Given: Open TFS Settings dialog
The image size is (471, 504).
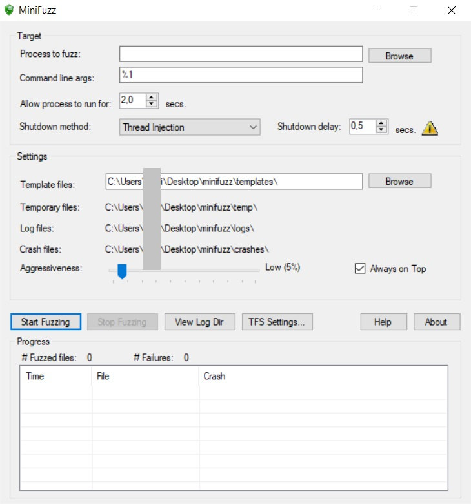Looking at the screenshot, I should tap(277, 322).
